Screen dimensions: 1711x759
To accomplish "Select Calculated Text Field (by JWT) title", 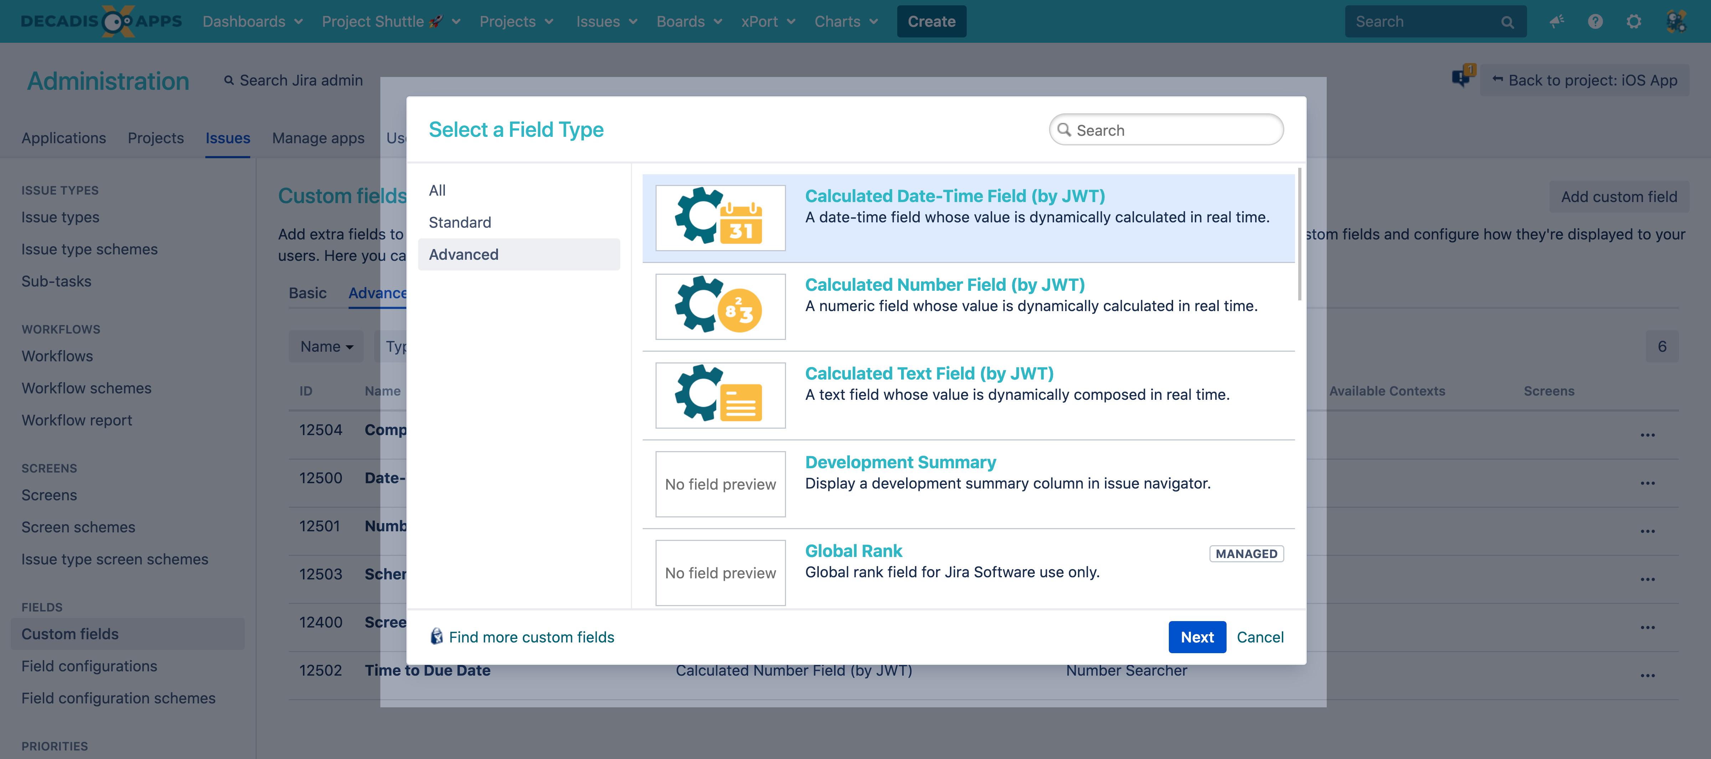I will pos(929,373).
